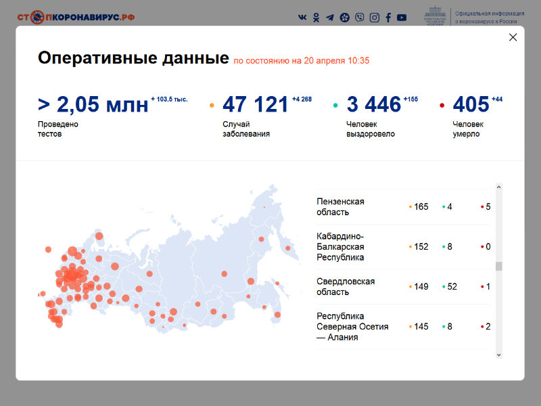Open the VK social media icon
The image size is (541, 406).
click(x=304, y=17)
